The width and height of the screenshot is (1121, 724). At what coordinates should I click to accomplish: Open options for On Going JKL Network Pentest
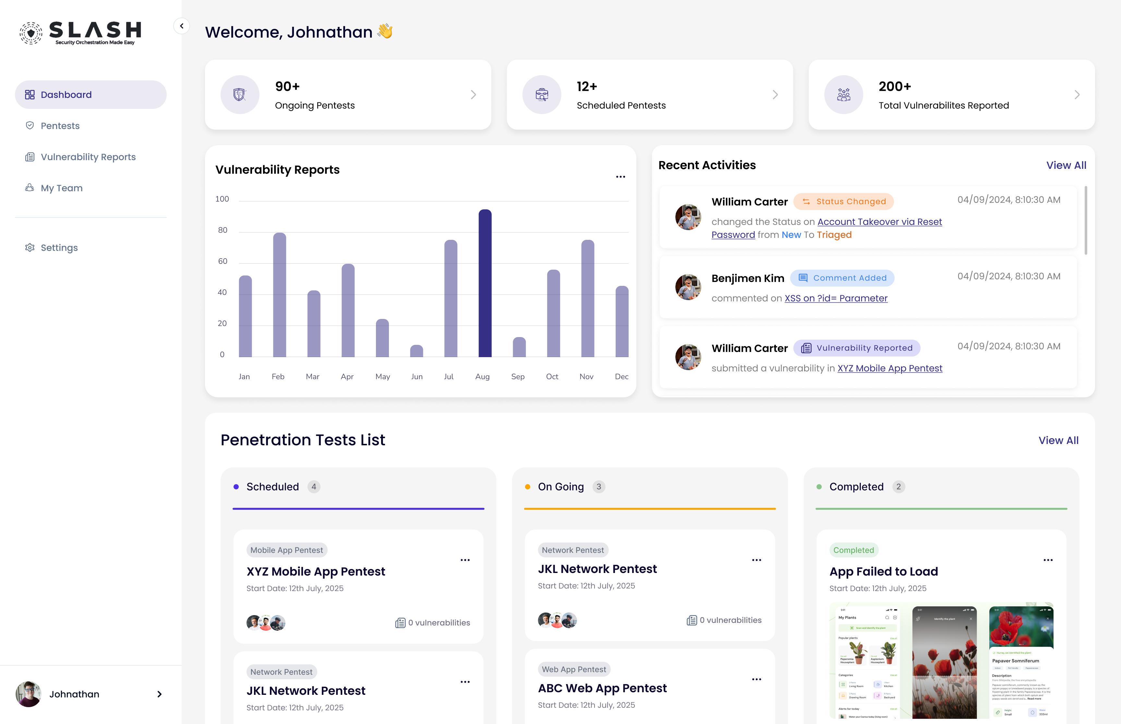[x=756, y=560]
